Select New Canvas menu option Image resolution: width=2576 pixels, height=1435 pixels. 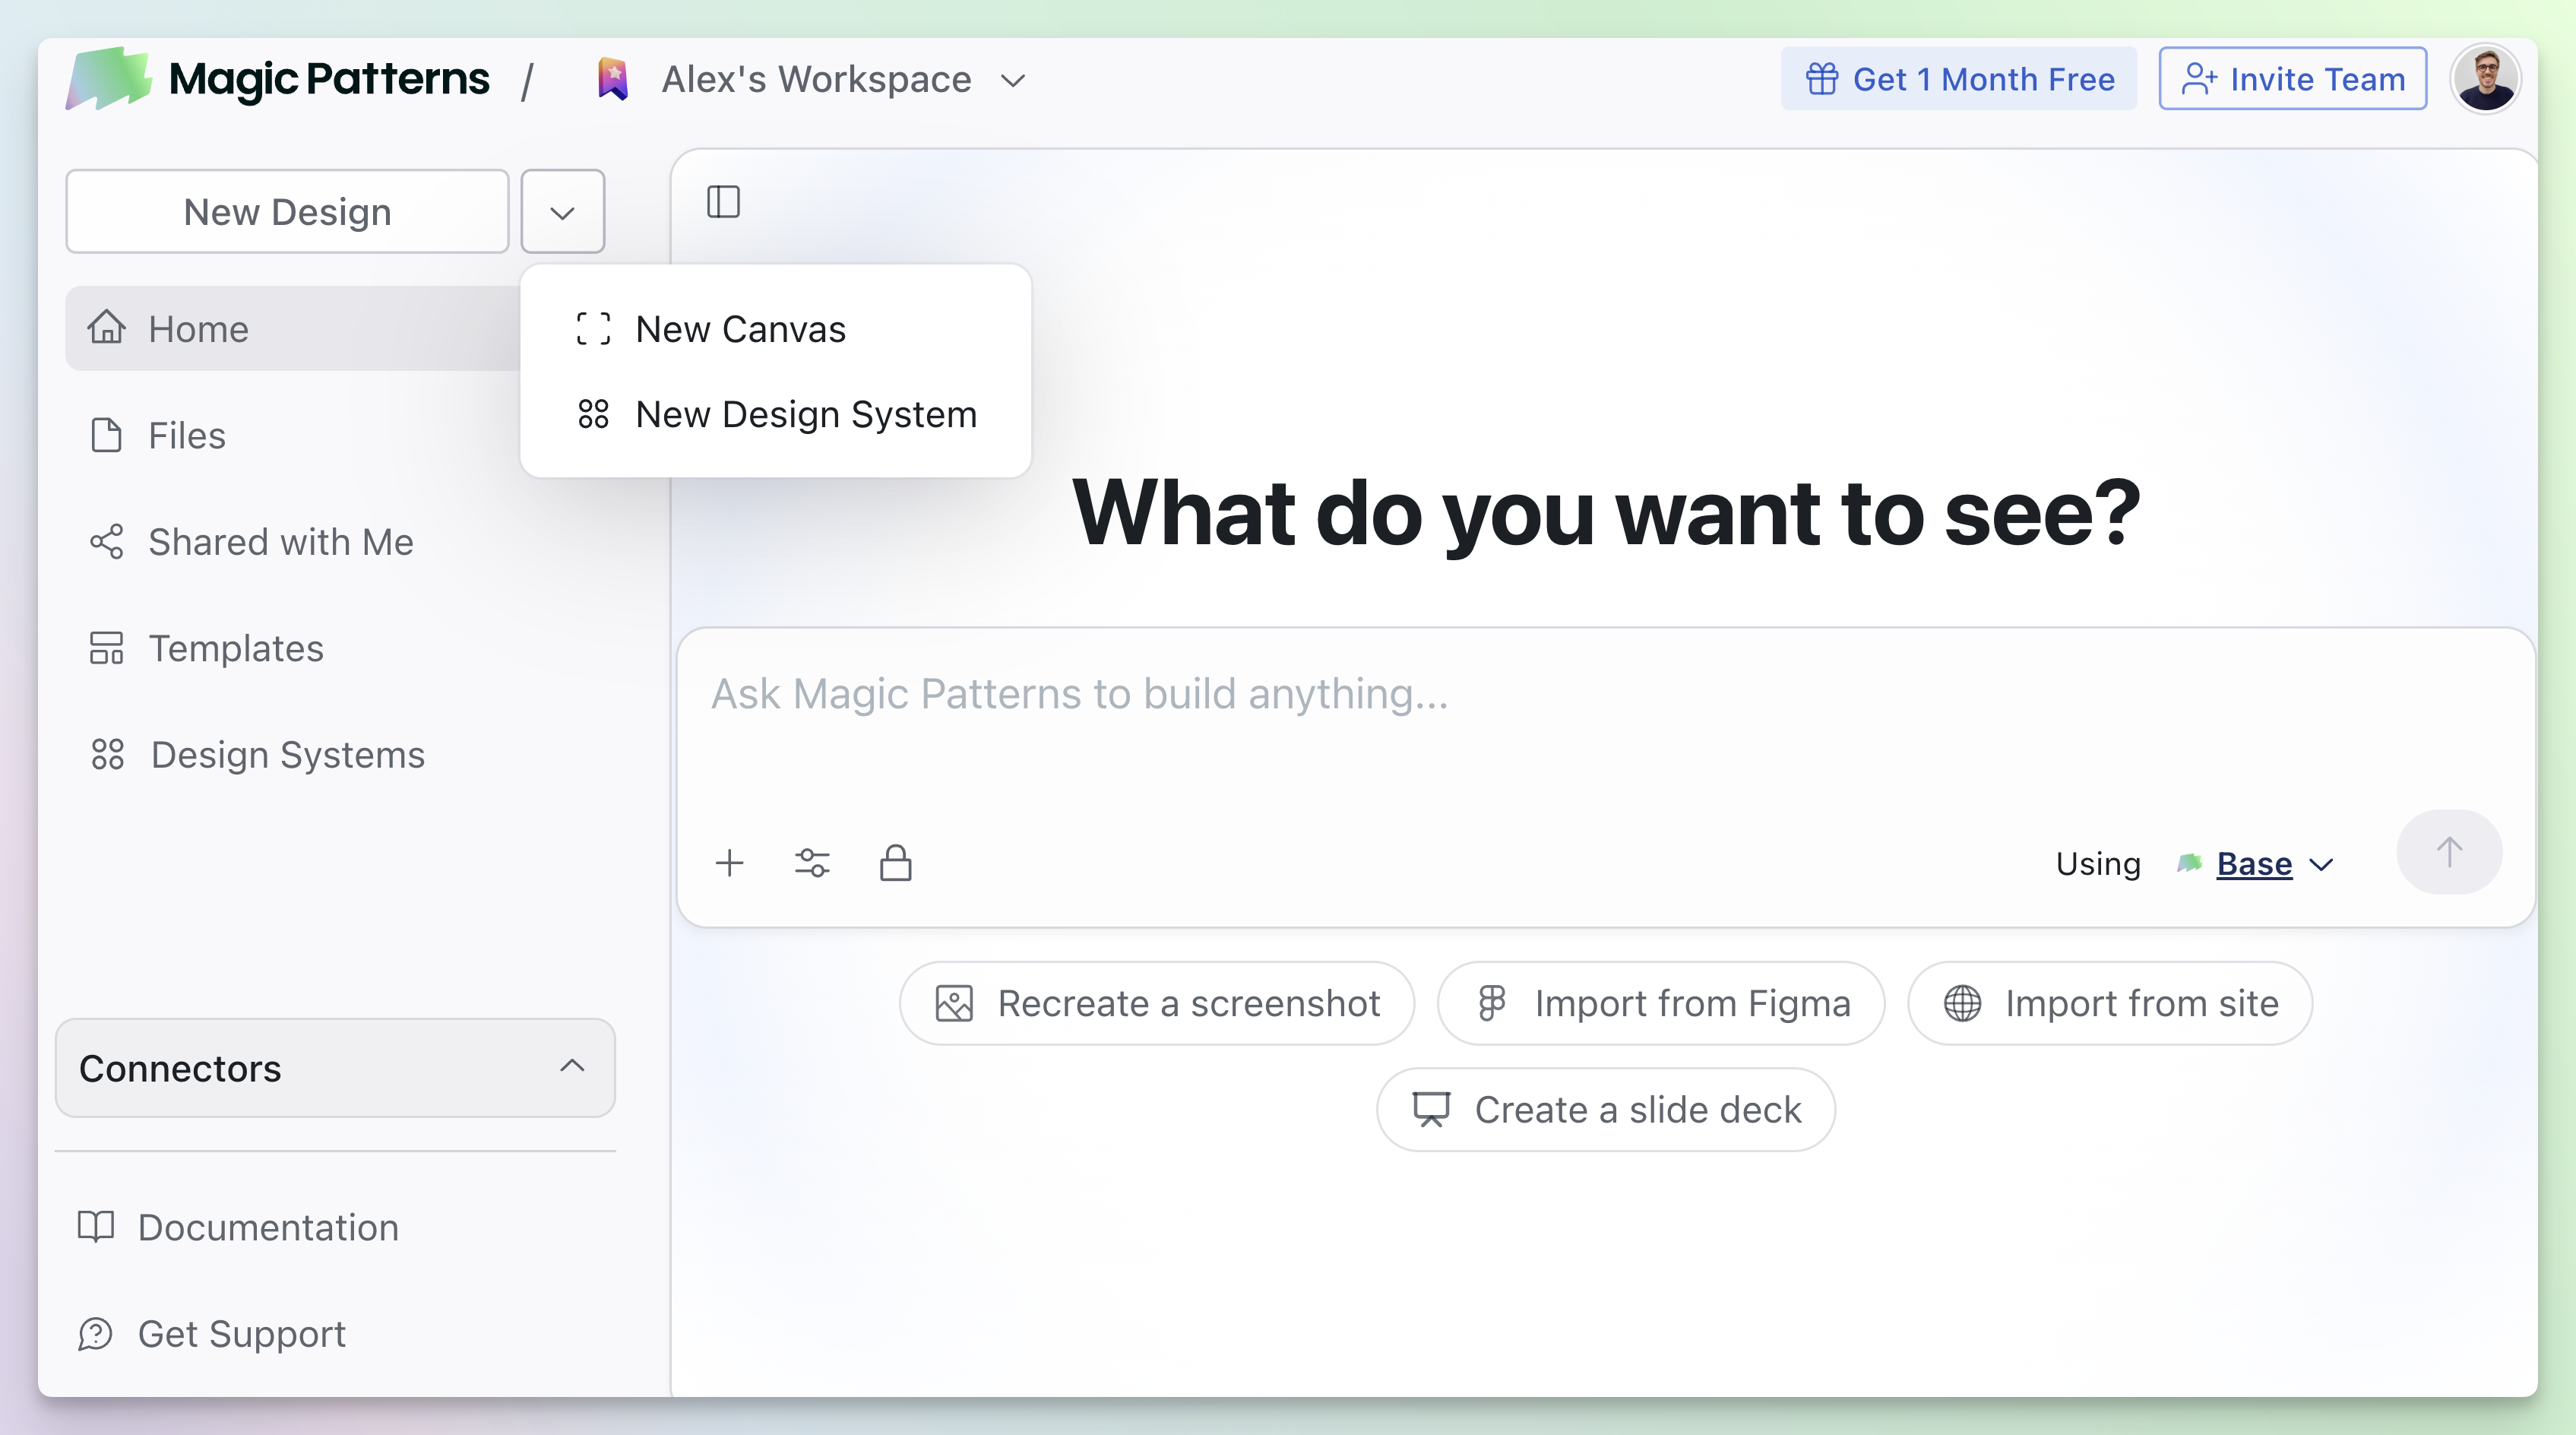740,329
